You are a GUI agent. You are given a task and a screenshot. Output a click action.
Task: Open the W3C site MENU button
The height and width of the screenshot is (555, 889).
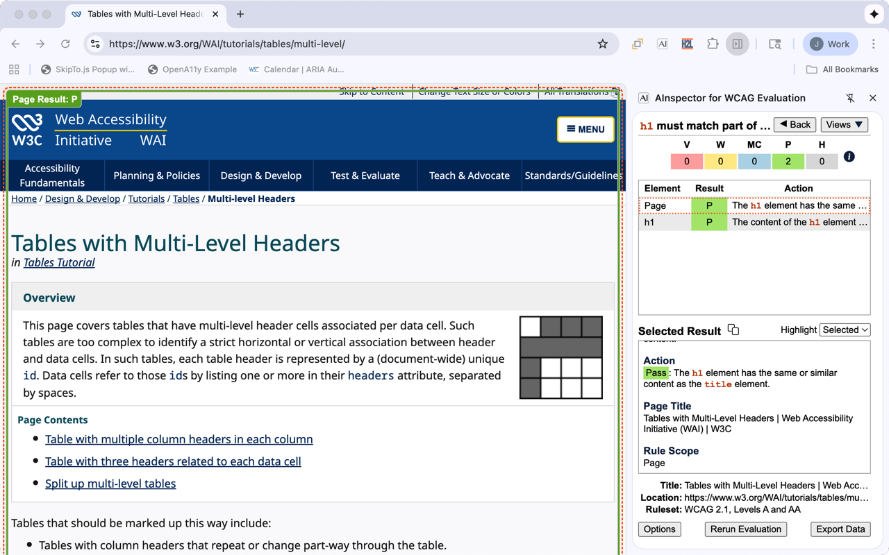click(585, 129)
